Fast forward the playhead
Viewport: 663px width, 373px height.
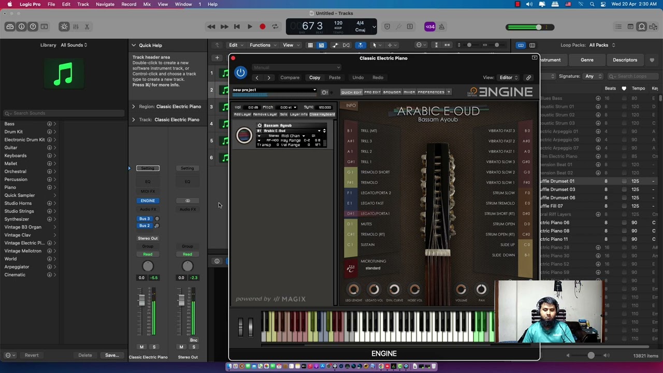(x=224, y=26)
